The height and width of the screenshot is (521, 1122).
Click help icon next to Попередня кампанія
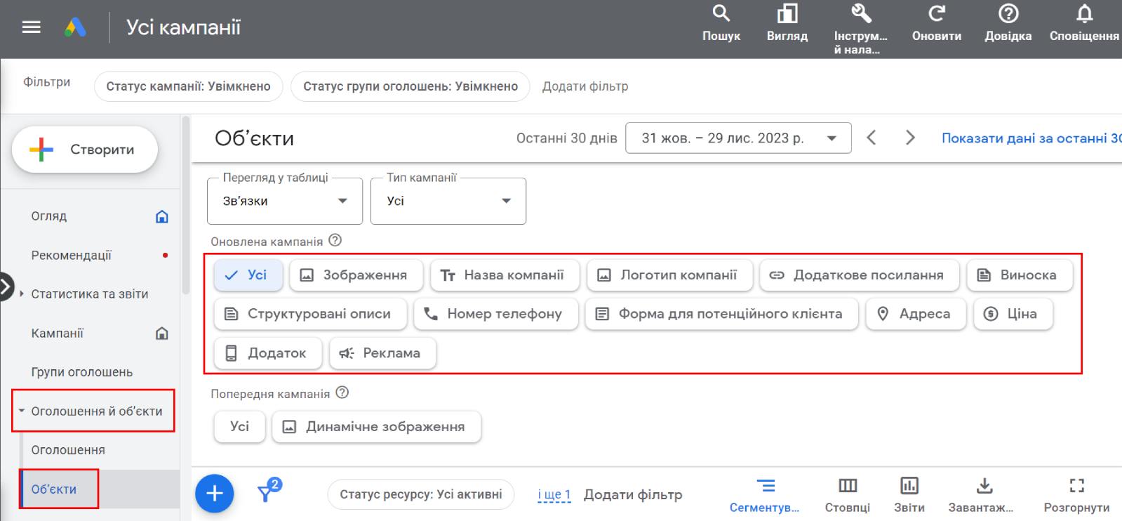[342, 393]
